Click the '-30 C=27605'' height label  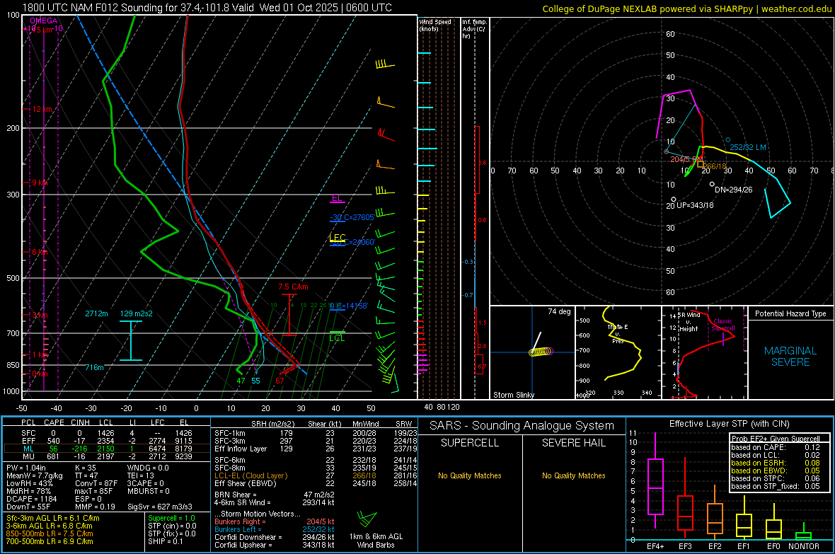coord(352,217)
